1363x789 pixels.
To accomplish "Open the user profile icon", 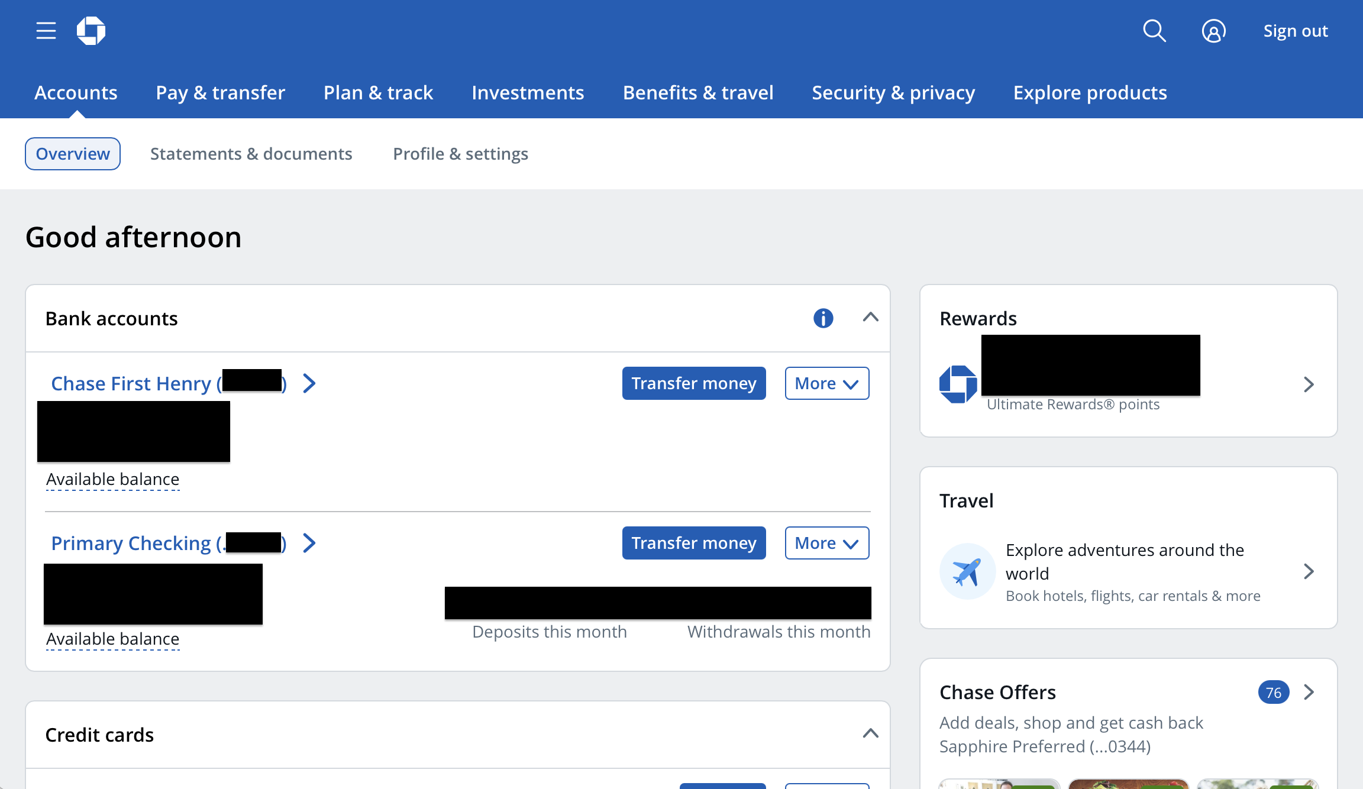I will (1214, 31).
